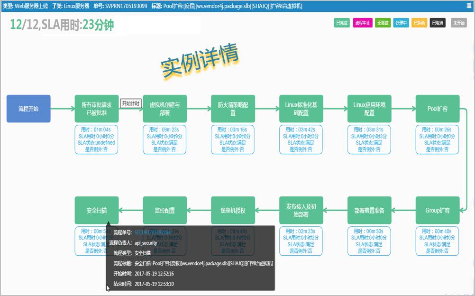The width and height of the screenshot is (475, 296).
Task: Select the Group扩容 step node
Action: point(437,210)
